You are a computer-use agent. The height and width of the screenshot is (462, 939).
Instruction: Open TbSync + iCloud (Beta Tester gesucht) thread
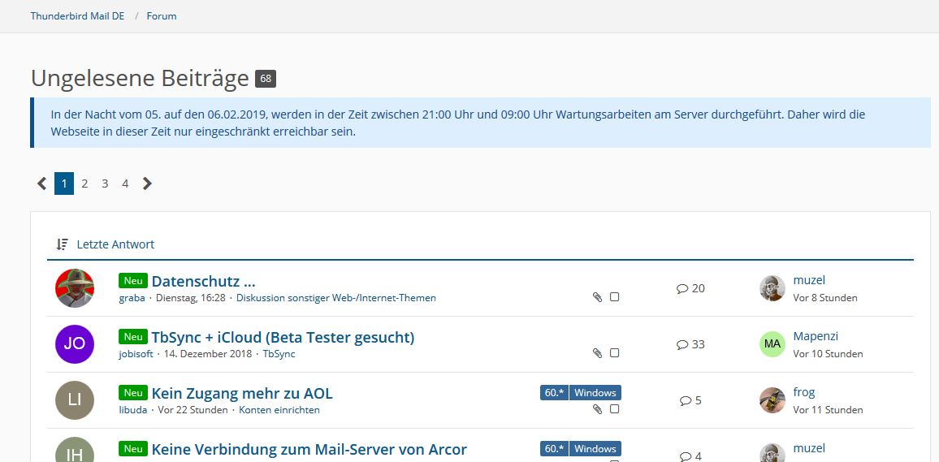click(283, 338)
